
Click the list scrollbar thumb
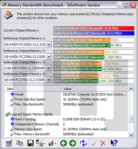click(x=131, y=119)
